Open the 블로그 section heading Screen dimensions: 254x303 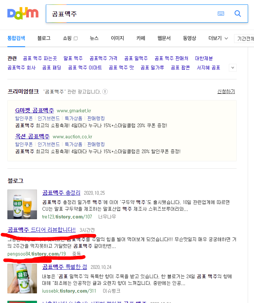pyautogui.click(x=16, y=181)
